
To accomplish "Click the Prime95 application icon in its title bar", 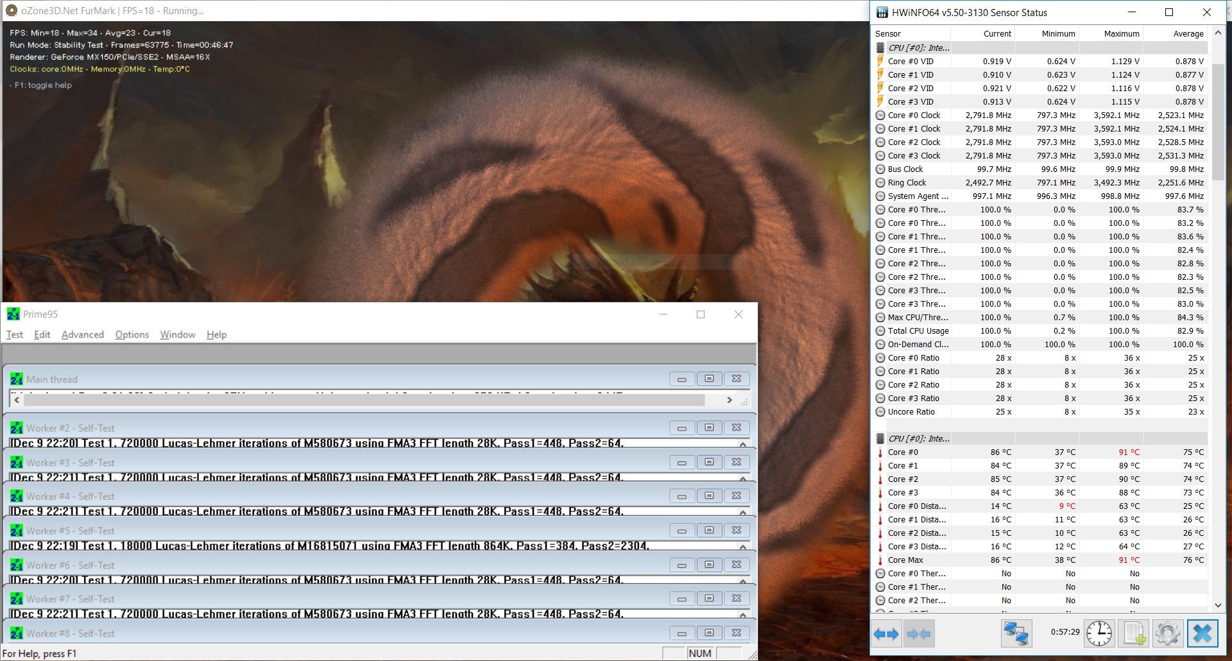I will pyautogui.click(x=13, y=314).
